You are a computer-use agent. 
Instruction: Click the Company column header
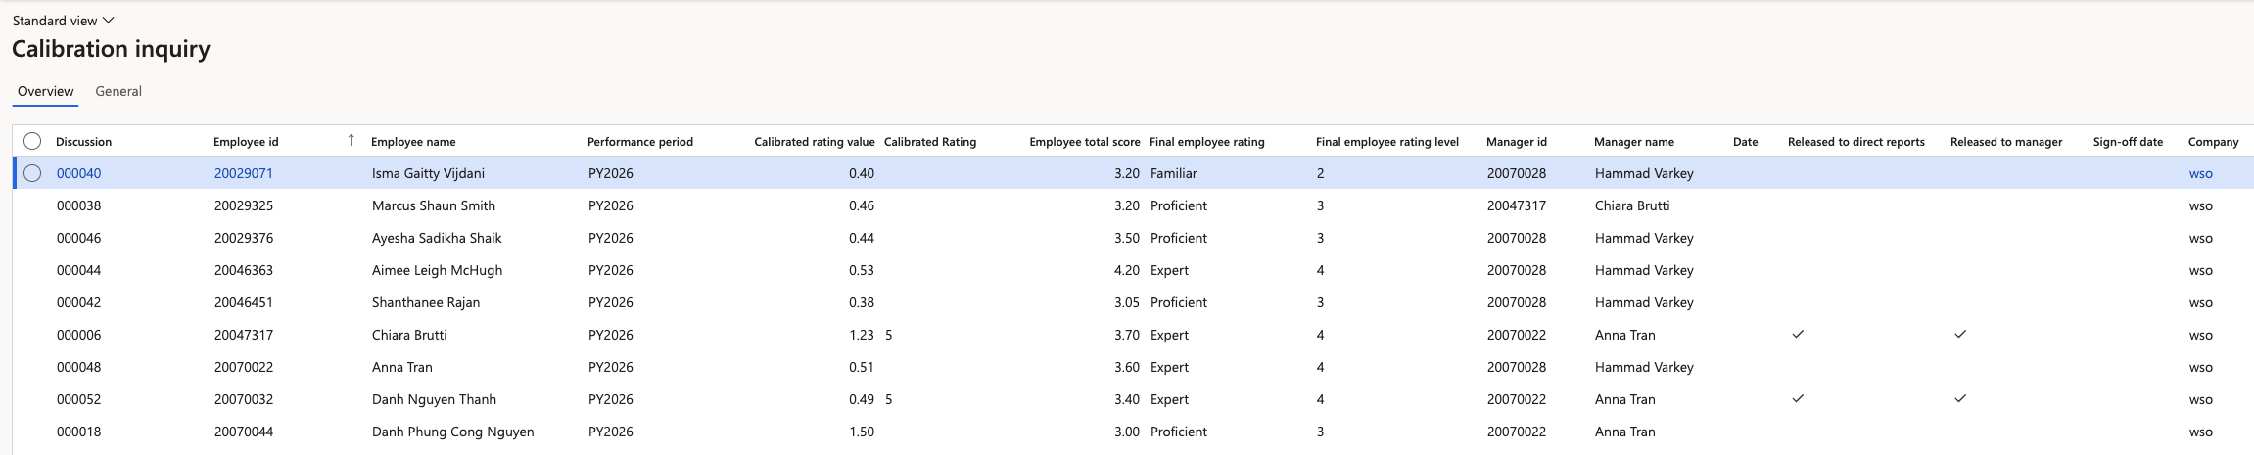2214,142
